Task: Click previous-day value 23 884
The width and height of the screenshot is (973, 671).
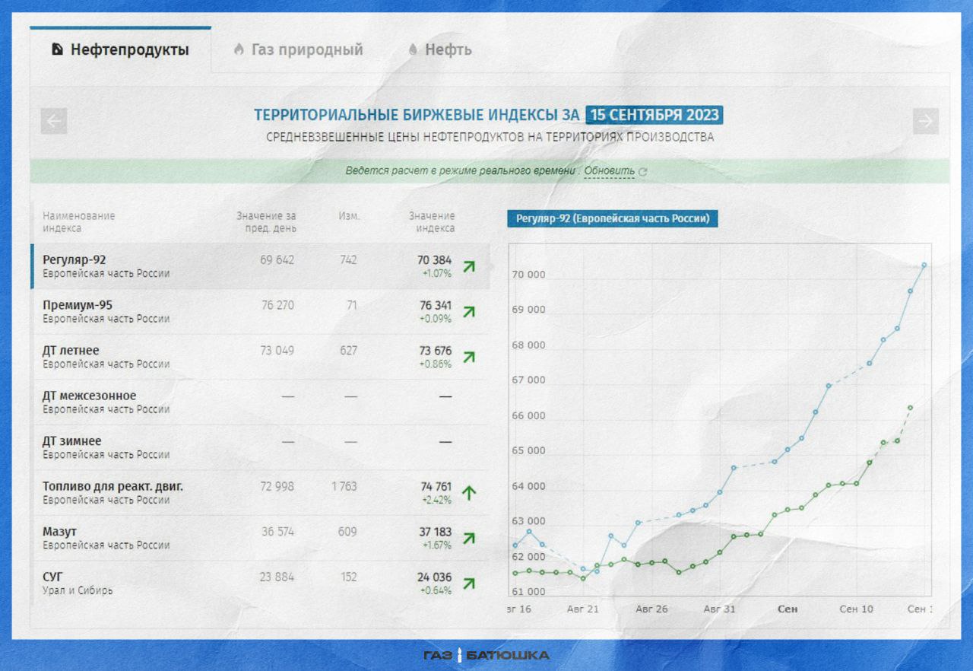Action: pyautogui.click(x=277, y=577)
